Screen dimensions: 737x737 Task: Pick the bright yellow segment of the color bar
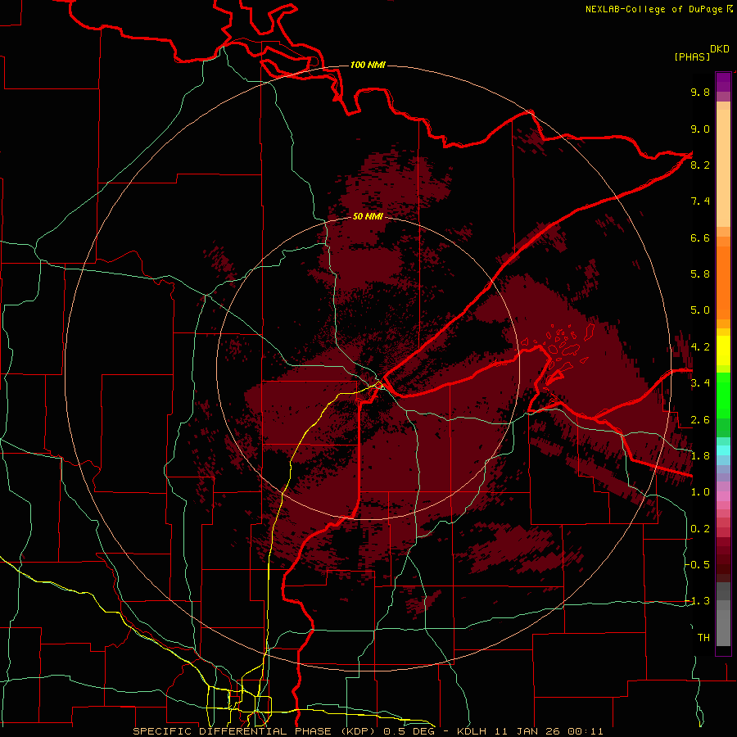point(723,350)
